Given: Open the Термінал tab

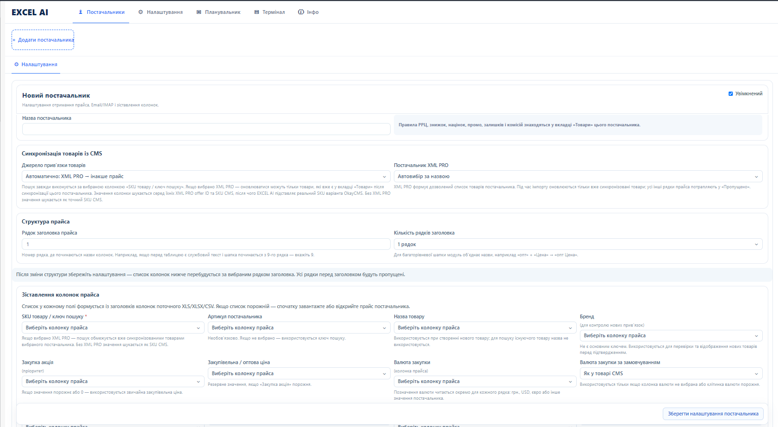Looking at the screenshot, I should 269,12.
